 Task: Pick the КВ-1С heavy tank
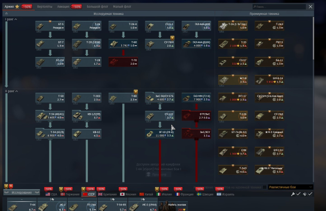(x=86, y=133)
